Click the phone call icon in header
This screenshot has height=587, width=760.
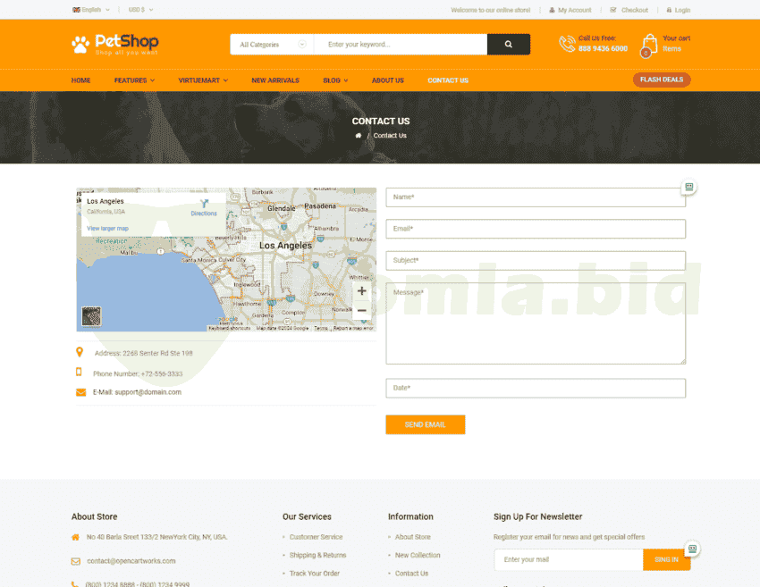[567, 44]
